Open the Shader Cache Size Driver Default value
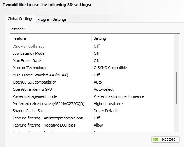184x147 pixels. [106, 111]
